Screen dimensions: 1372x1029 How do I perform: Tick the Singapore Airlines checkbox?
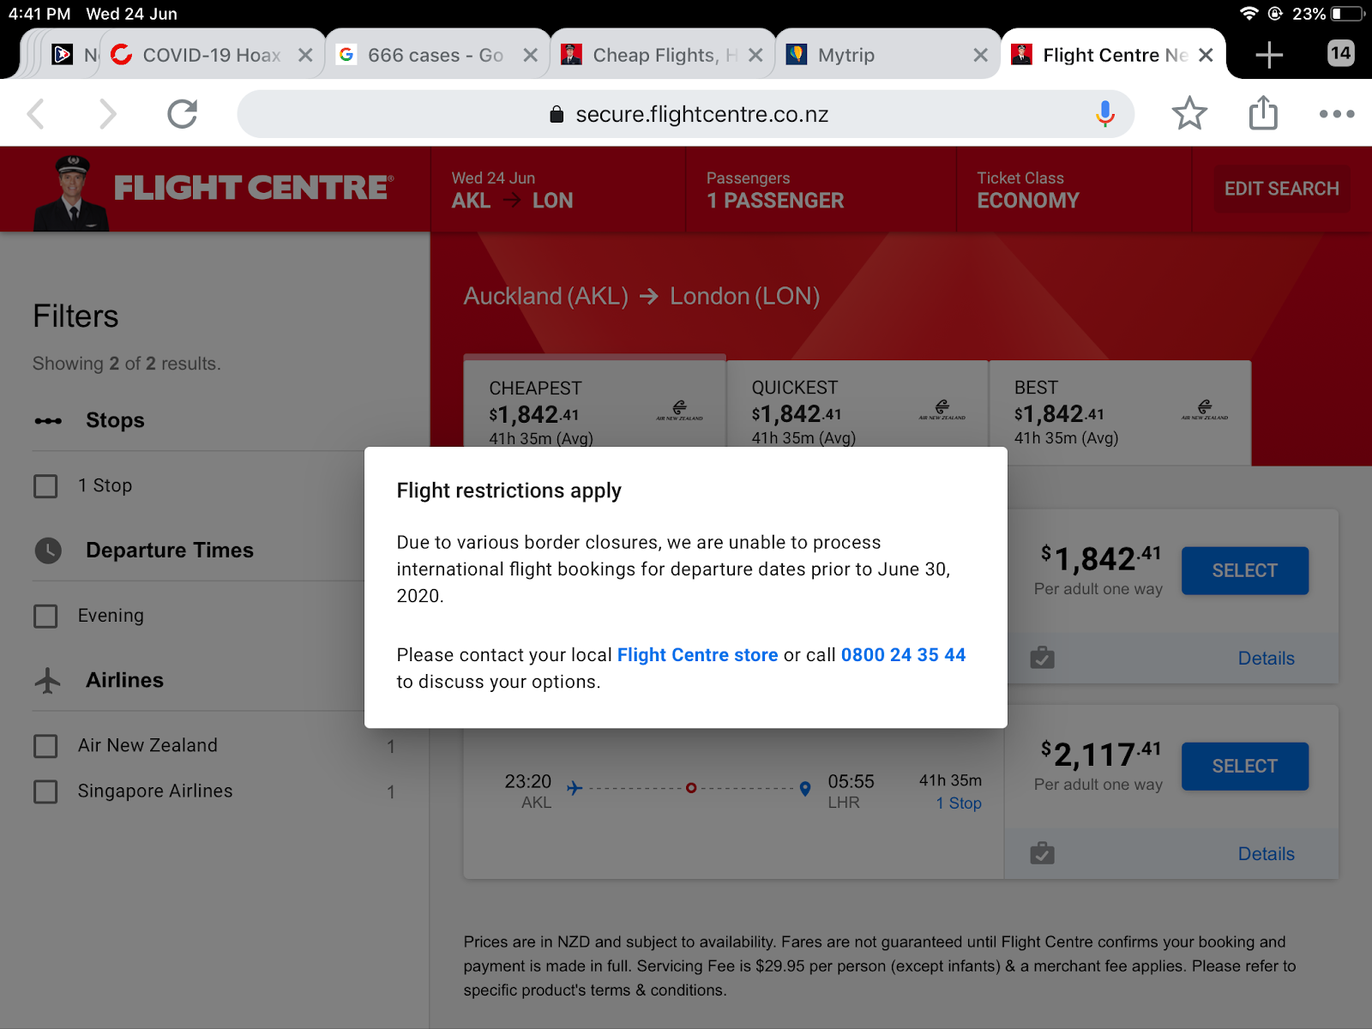[x=45, y=791]
